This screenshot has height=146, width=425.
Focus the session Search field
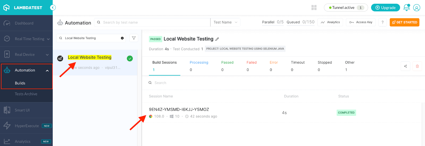pos(160,83)
